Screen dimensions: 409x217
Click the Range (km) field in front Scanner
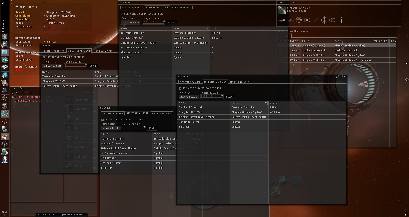coord(189,97)
